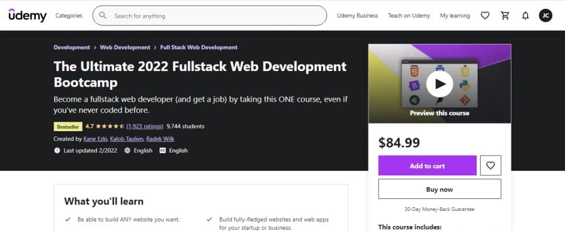The width and height of the screenshot is (565, 231).
Task: Click the Buy now button
Action: [x=440, y=189]
